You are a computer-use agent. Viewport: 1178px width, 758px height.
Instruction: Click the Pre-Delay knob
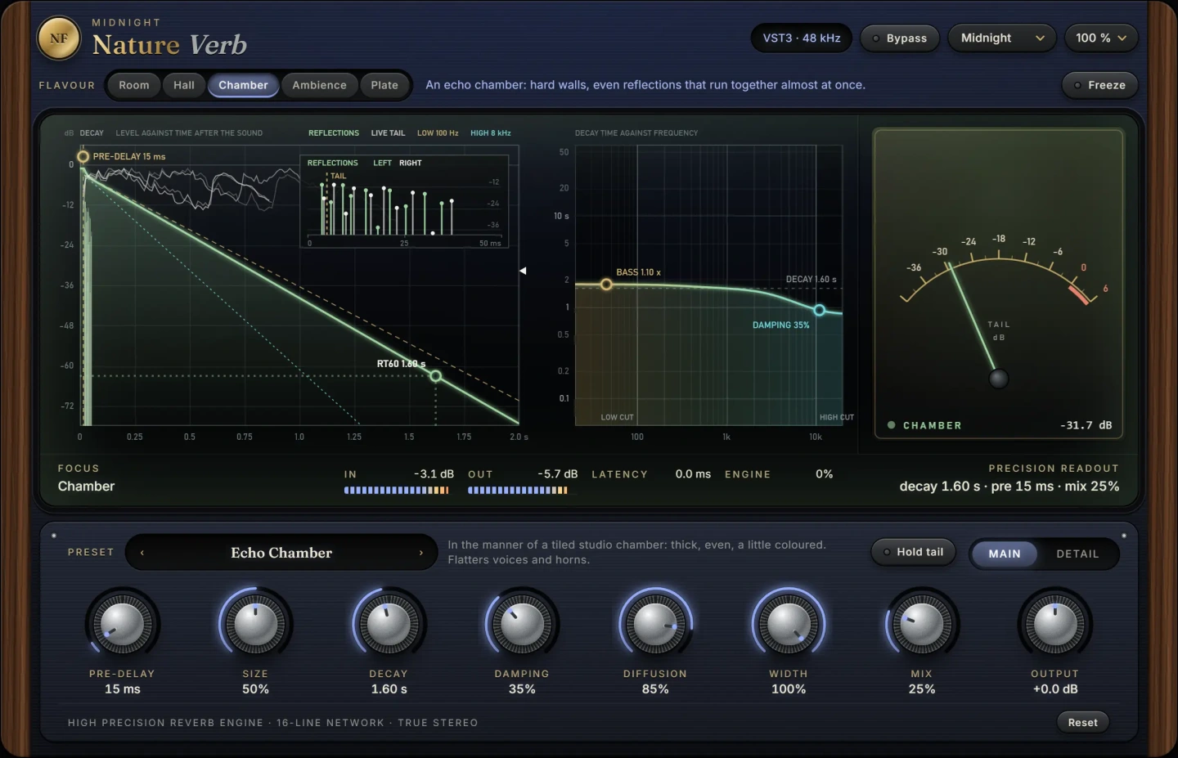pyautogui.click(x=122, y=625)
